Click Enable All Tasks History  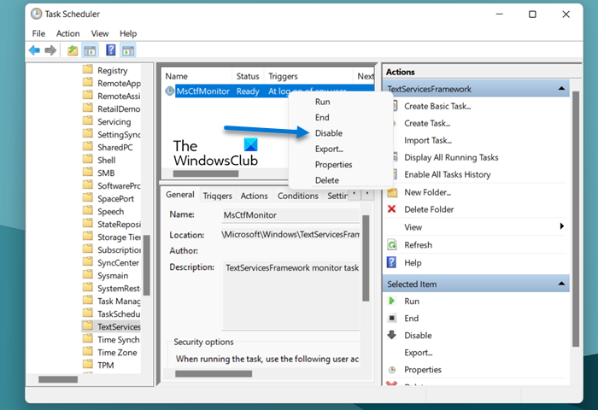448,174
